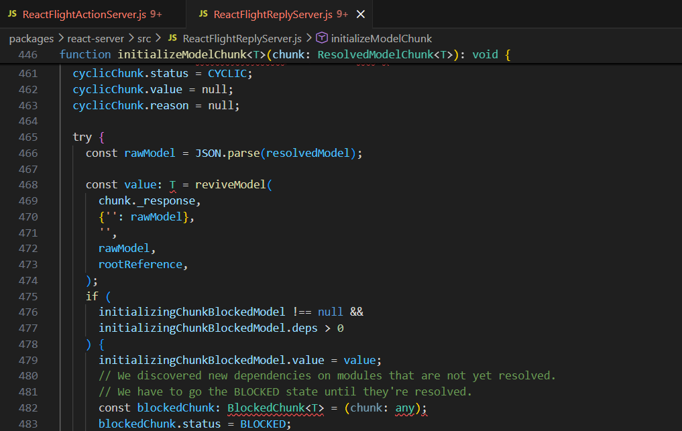Show symbols from initializeModelChunk breadcrumb
The width and height of the screenshot is (682, 431).
[x=381, y=38]
